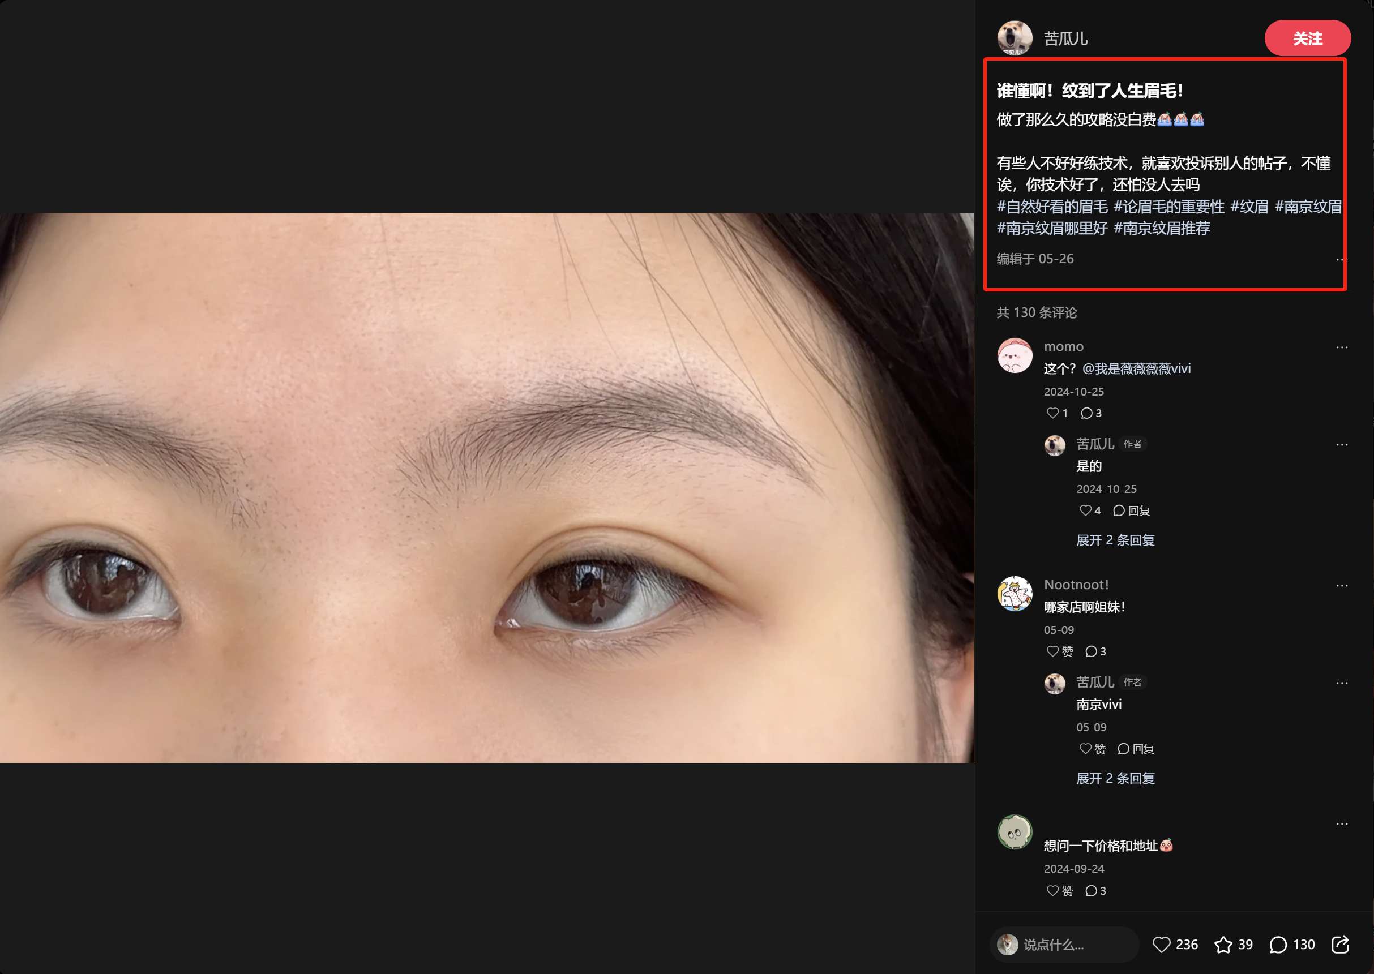
Task: Expand 2 replies under '是的' reply
Action: point(1115,540)
